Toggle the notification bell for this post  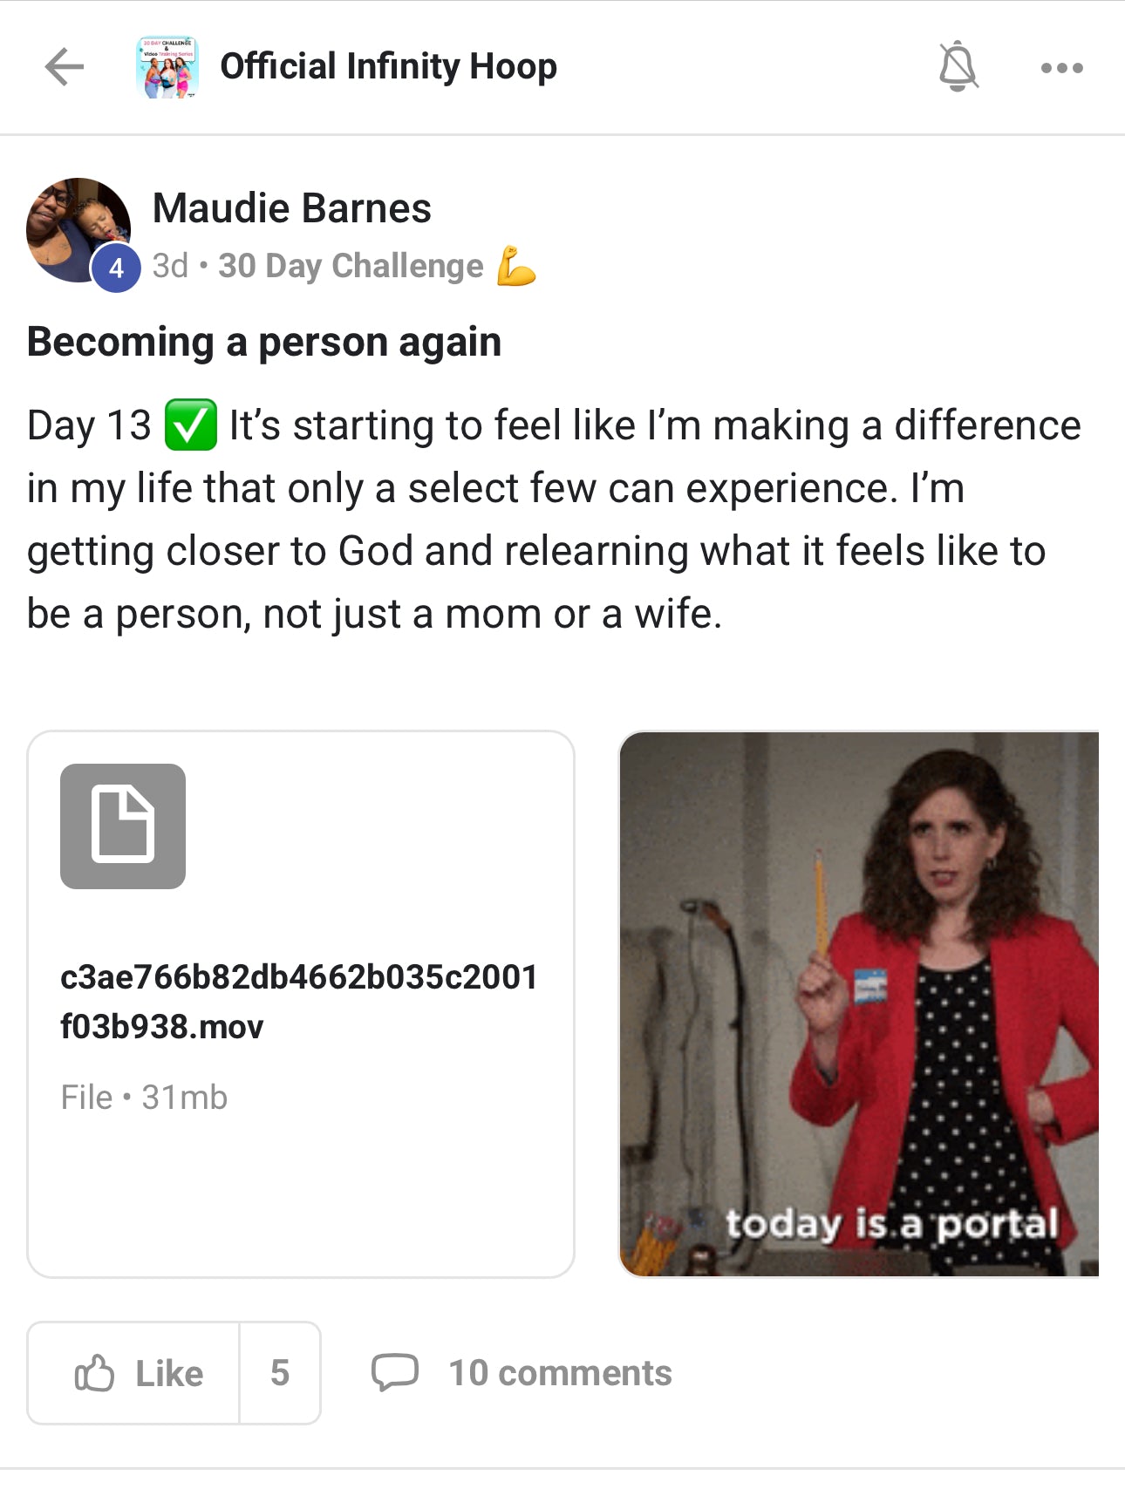coord(958,66)
